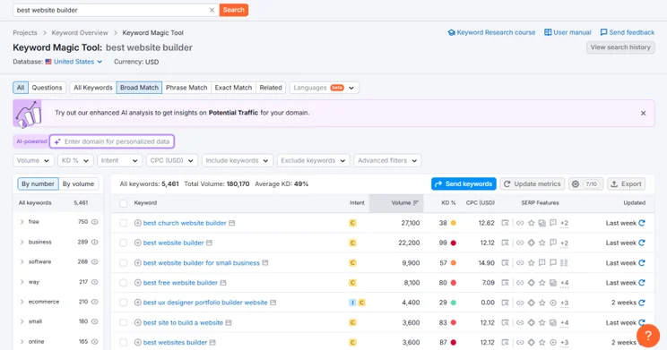
Task: View SERP icon in 'best website builder' row
Action: (x=505, y=243)
